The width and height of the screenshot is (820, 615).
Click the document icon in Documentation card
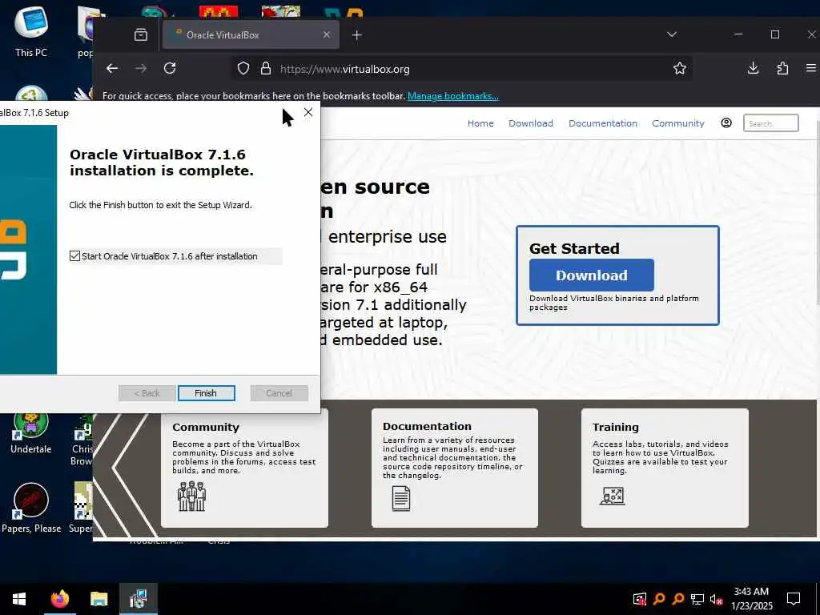coord(400,498)
